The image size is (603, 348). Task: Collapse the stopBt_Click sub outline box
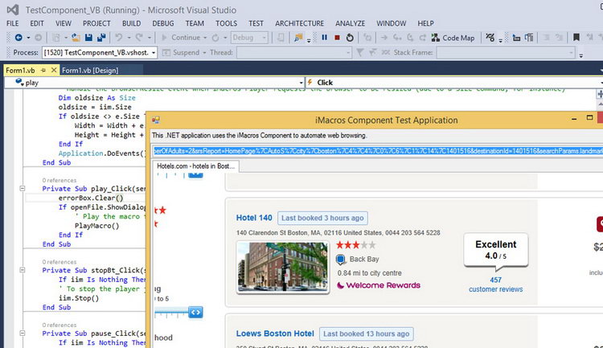(23, 270)
